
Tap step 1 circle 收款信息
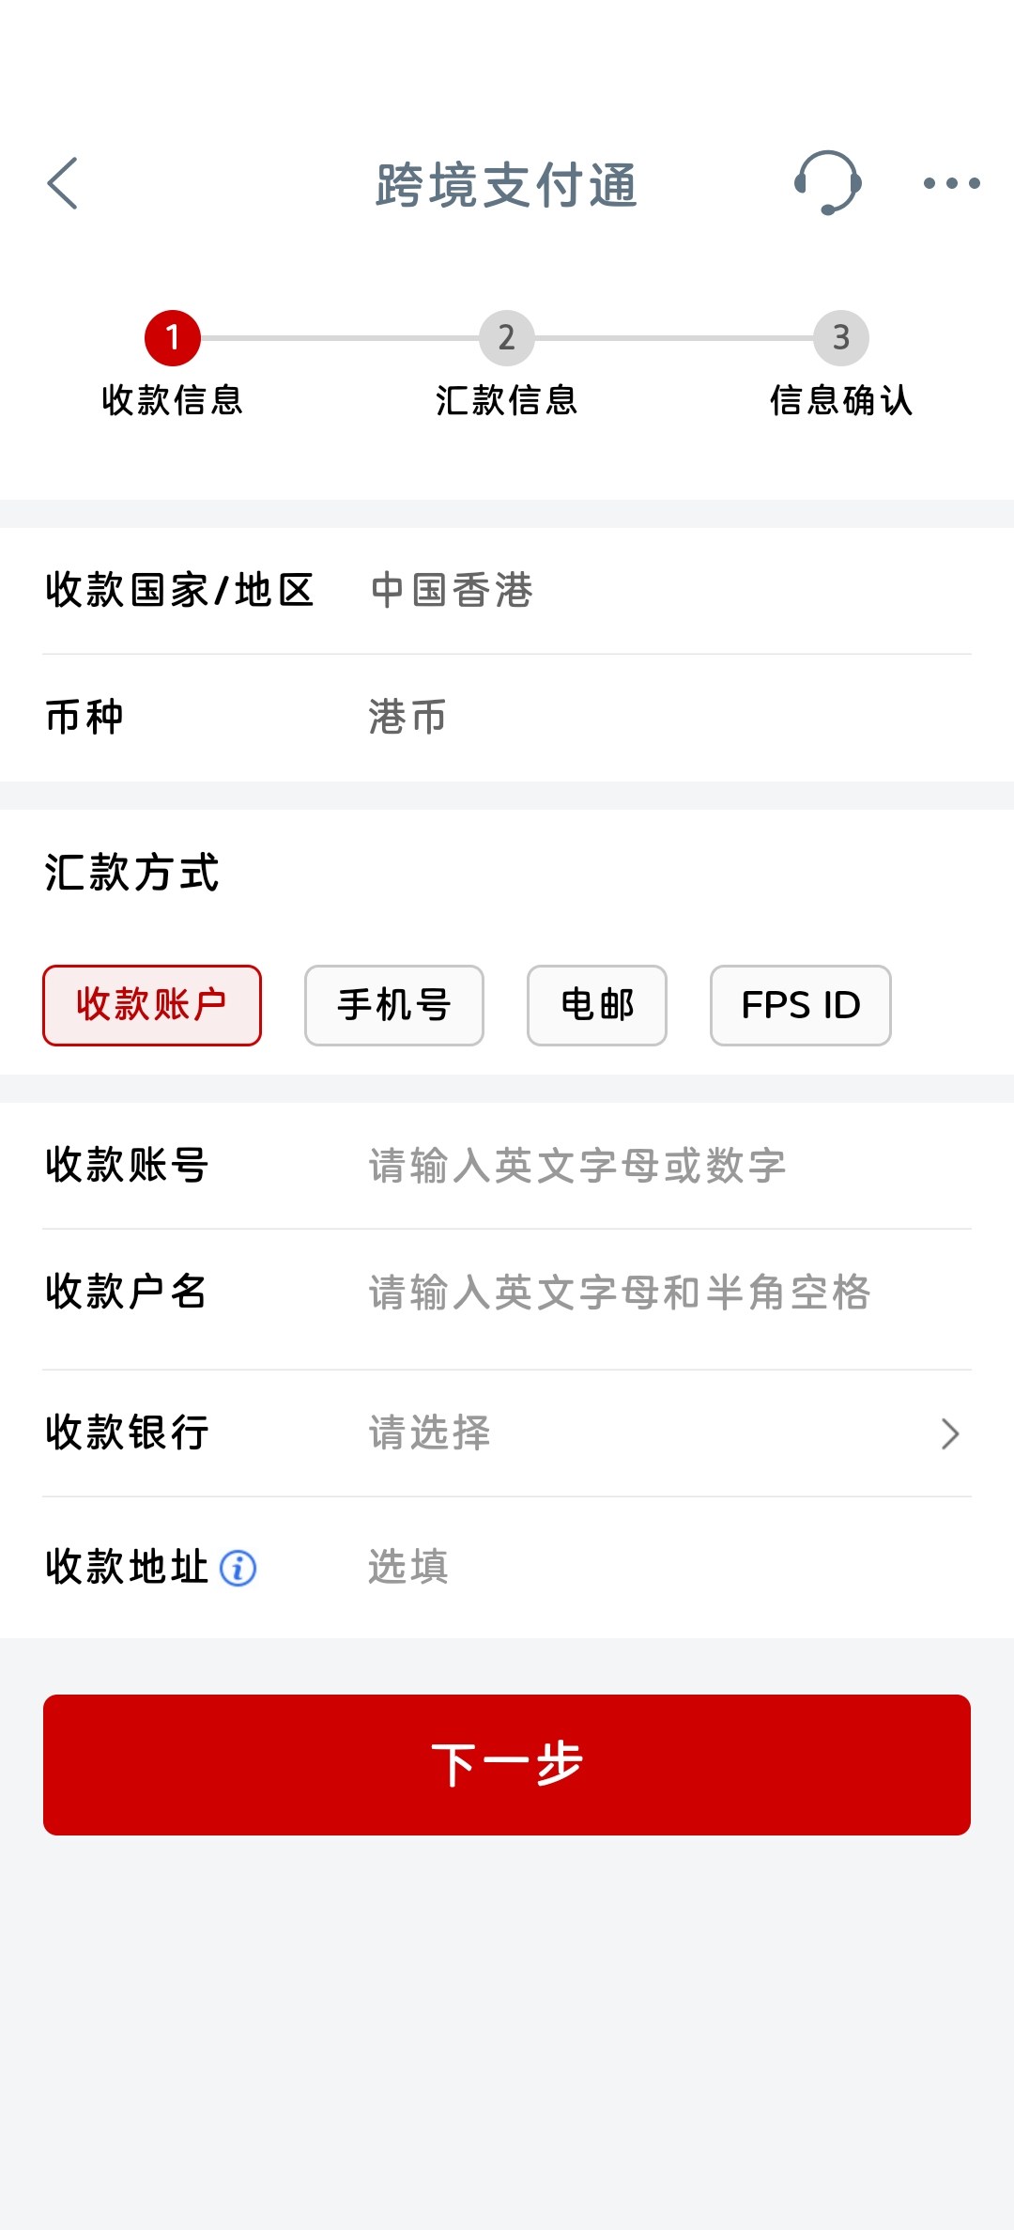pos(173,338)
